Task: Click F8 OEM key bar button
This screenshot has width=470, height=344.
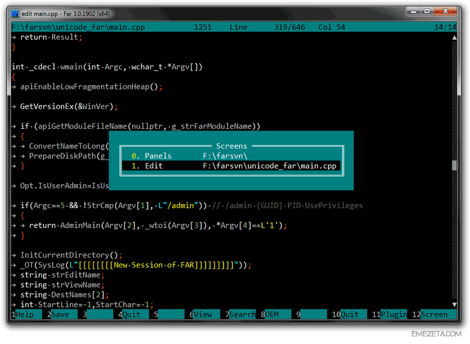Action: coord(276,315)
